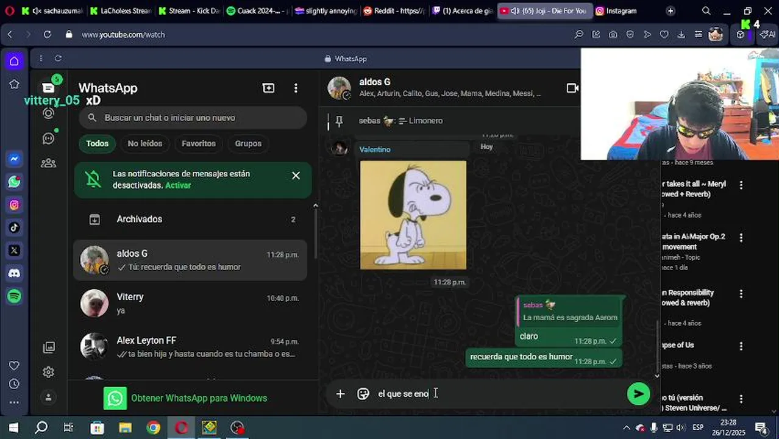Image resolution: width=779 pixels, height=439 pixels.
Task: Open the attach plus button in message bar
Action: click(340, 394)
